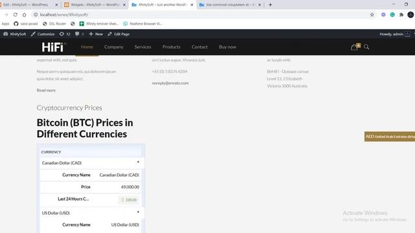
Task: Open the saira-javaid GitHub bookmark
Action: click(x=26, y=24)
